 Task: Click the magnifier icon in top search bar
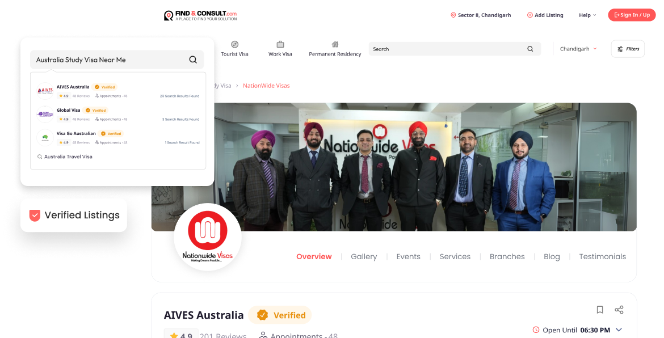point(530,49)
